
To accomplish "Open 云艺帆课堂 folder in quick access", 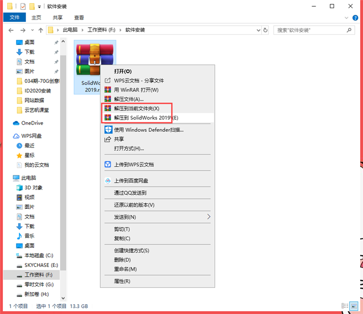I will point(33,110).
